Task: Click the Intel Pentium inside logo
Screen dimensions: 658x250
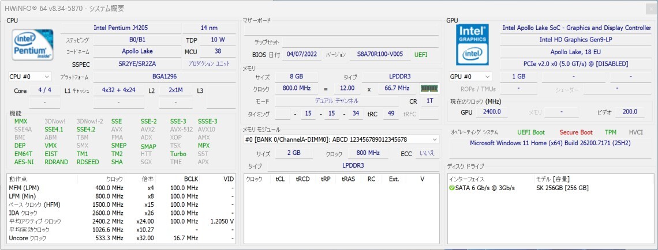Action: (x=33, y=44)
